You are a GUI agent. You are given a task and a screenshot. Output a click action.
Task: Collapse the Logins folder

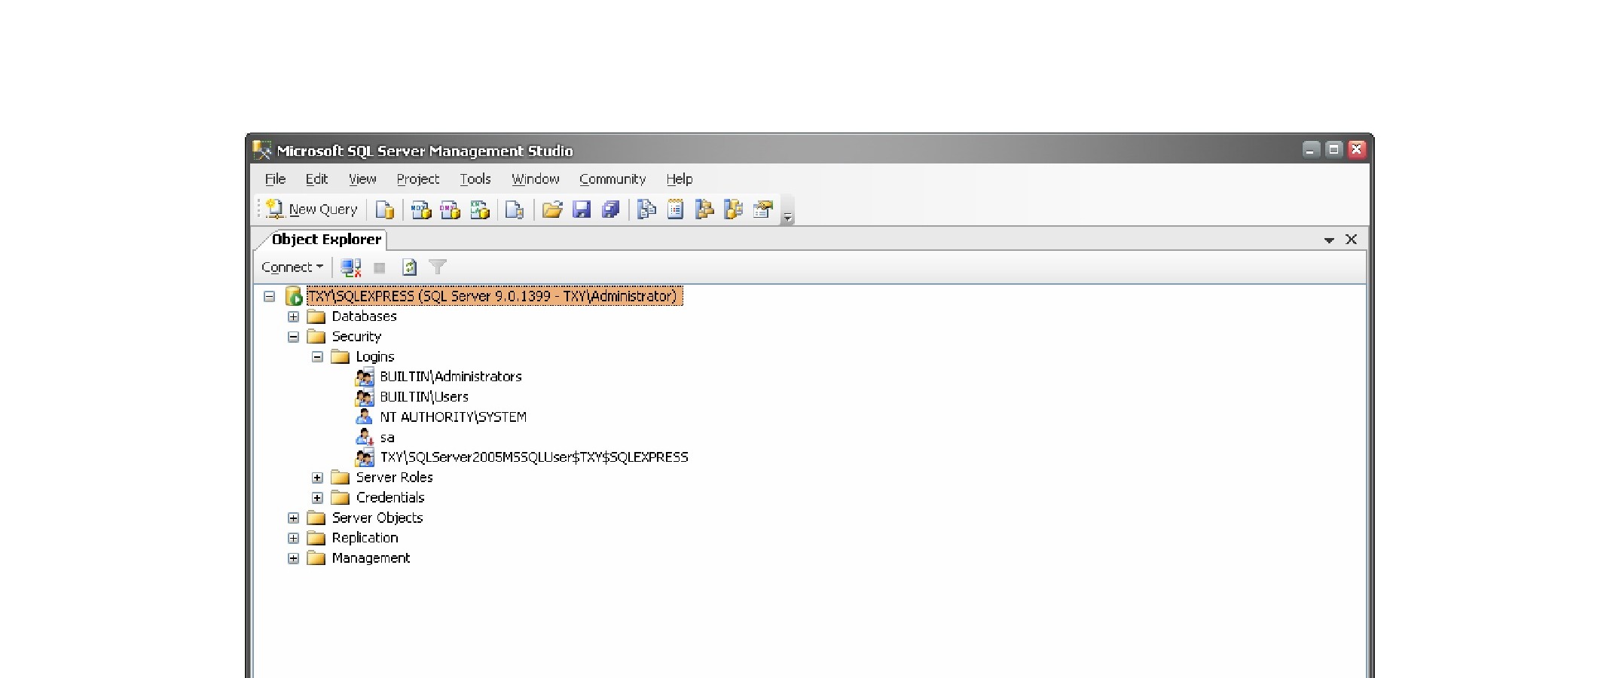[x=317, y=357]
